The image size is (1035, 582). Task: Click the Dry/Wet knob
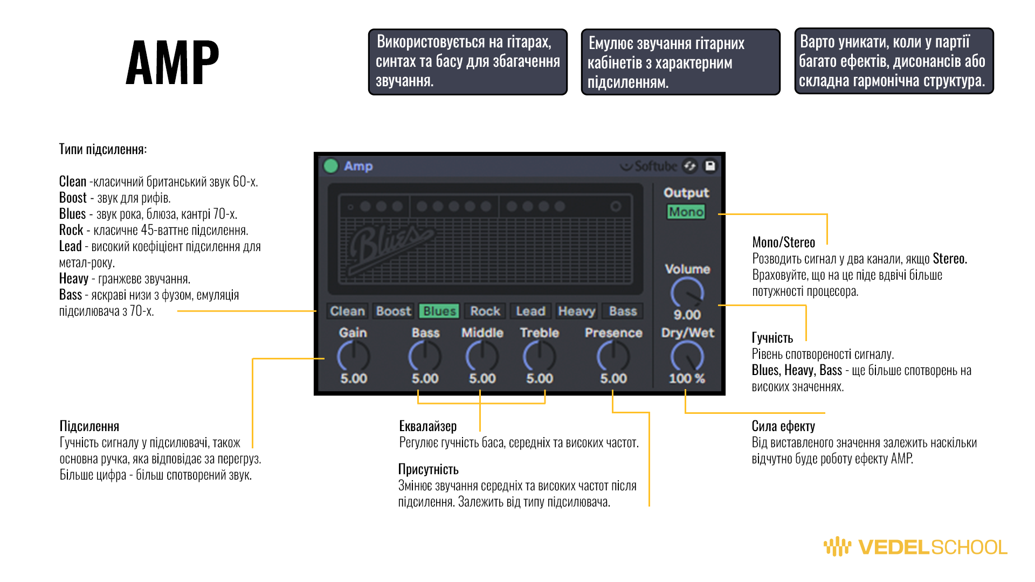point(687,356)
